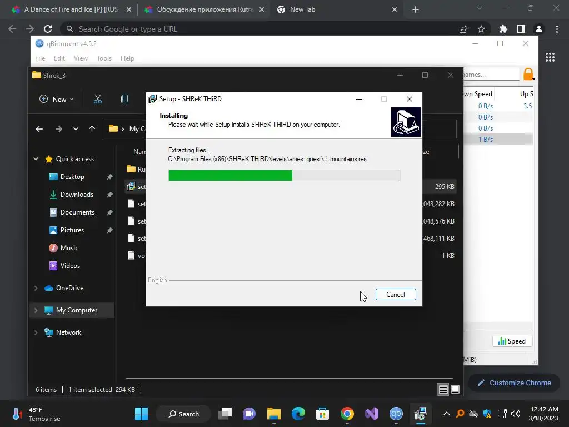Image resolution: width=569 pixels, height=427 pixels.
Task: Click the green installation progress bar
Action: tap(284, 175)
